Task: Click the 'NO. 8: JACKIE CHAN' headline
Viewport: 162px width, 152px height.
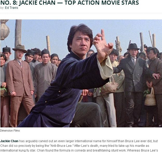Action: pos(28,3)
